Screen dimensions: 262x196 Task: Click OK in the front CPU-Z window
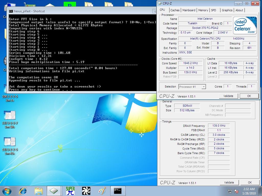click(249, 96)
